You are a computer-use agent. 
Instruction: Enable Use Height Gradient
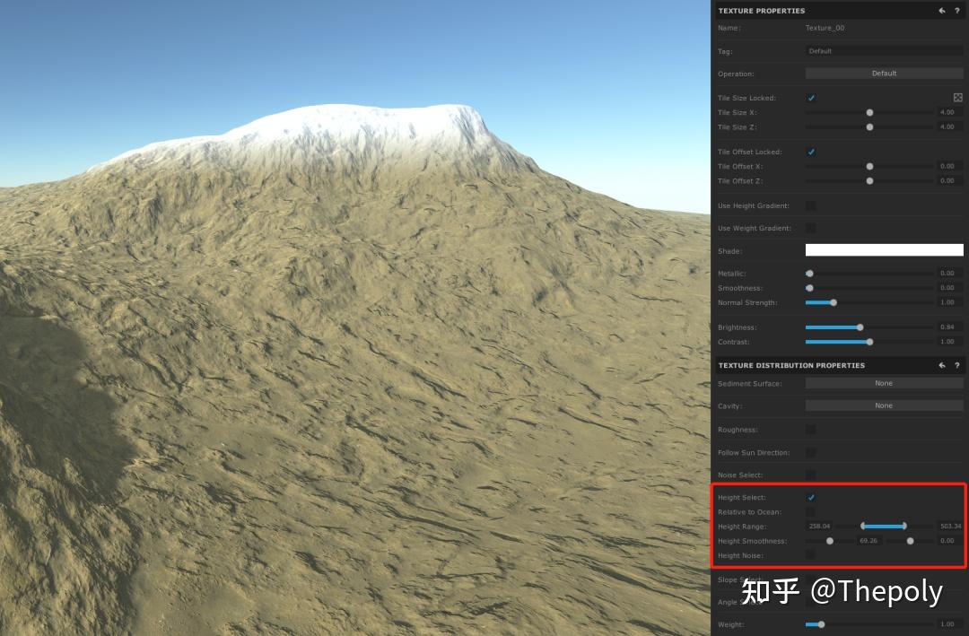coord(811,205)
